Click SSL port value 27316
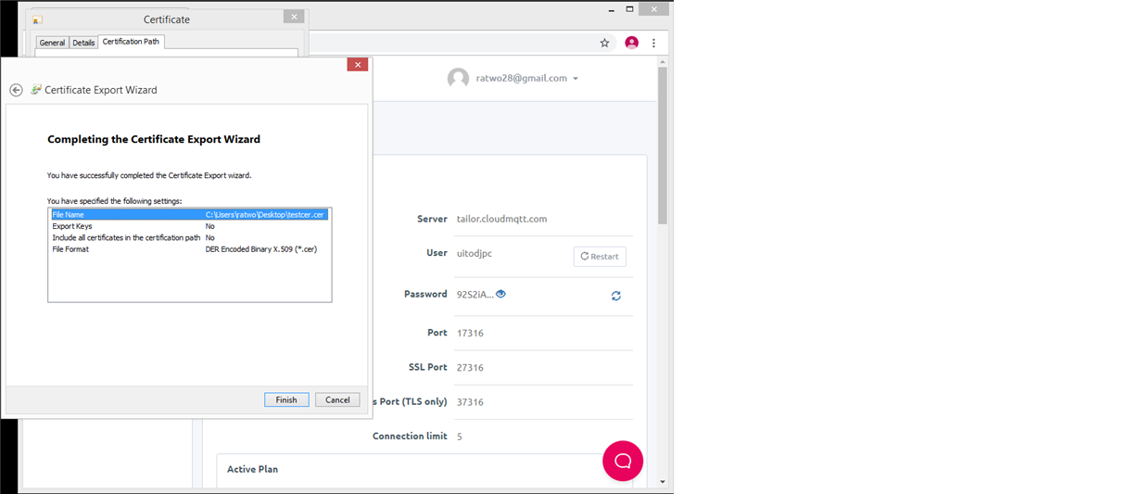This screenshot has height=494, width=1140. coord(470,367)
